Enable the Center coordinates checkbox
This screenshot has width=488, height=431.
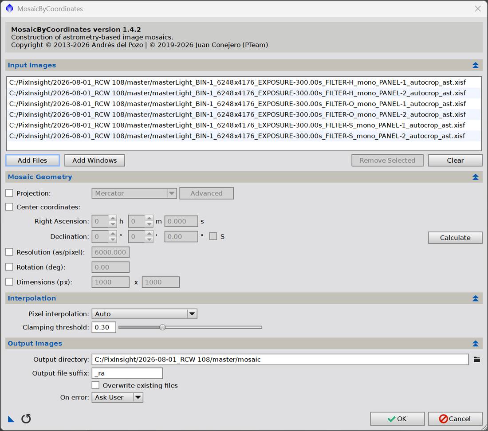point(9,207)
